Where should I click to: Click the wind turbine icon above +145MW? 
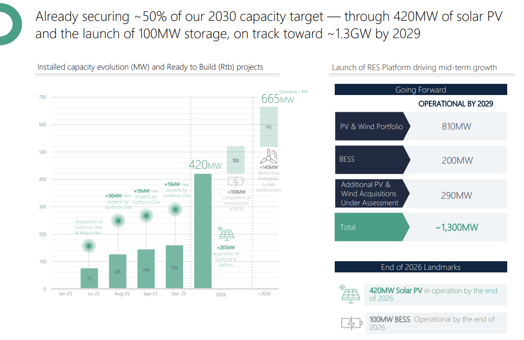[x=269, y=155]
